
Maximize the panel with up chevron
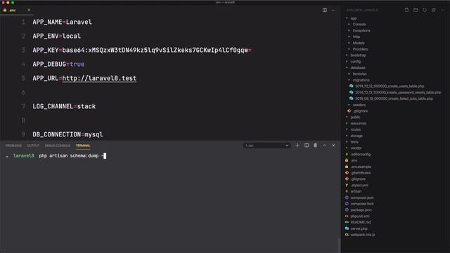[324, 145]
